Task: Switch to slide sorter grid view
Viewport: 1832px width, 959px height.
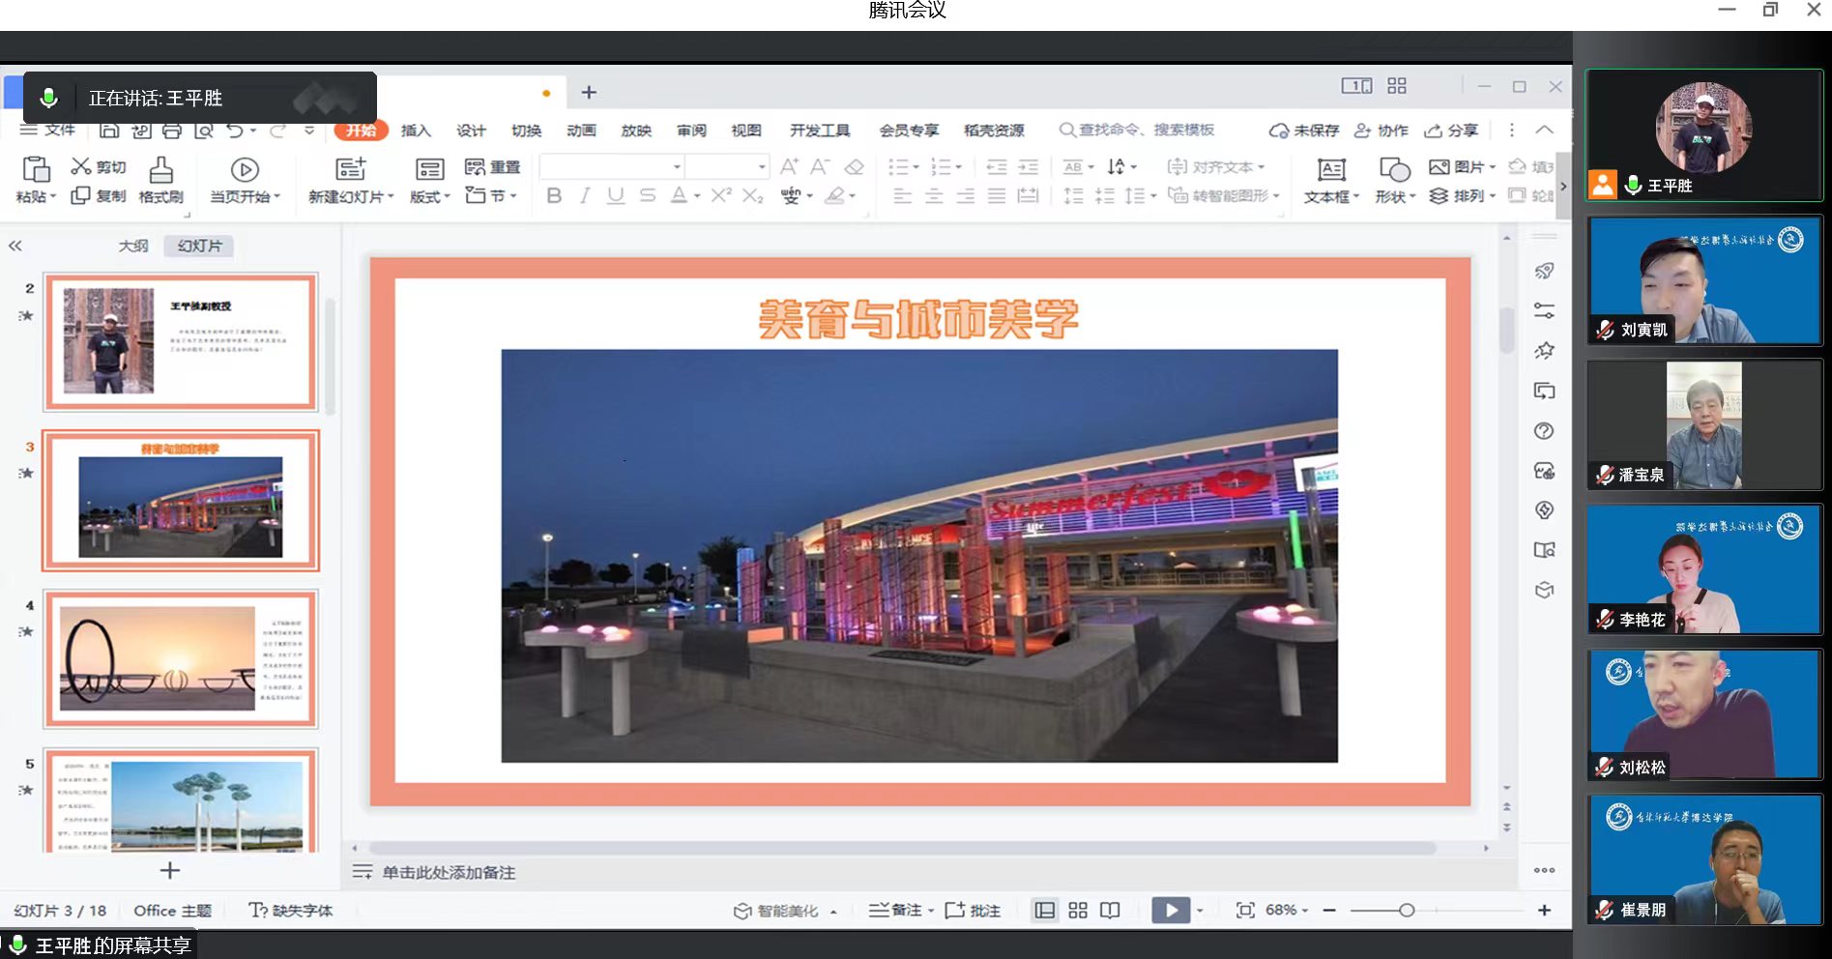Action: (x=1078, y=911)
